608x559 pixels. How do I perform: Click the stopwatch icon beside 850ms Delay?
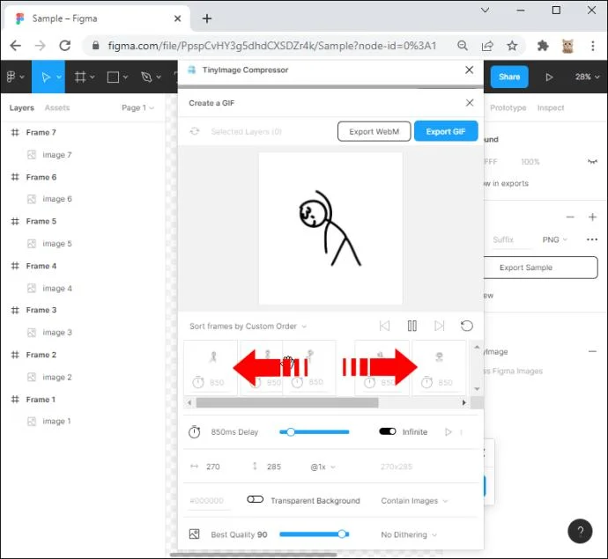(x=194, y=431)
